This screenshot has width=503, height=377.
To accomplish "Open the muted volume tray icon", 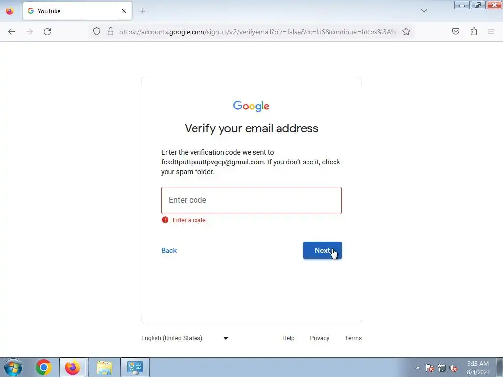I will point(453,368).
